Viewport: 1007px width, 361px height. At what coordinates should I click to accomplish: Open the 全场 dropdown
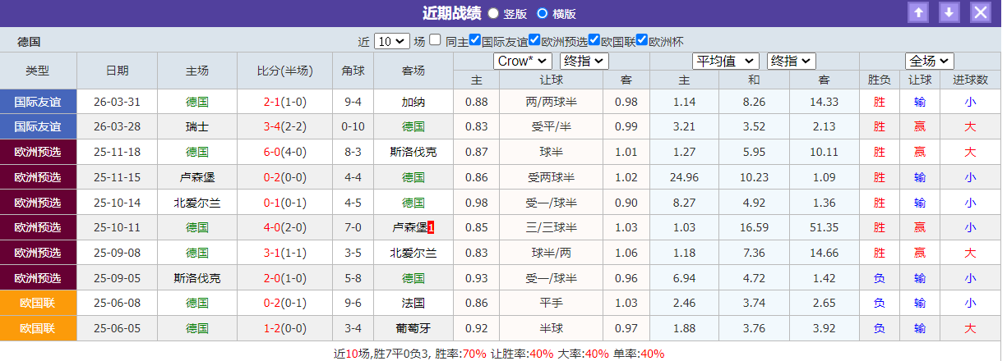[930, 61]
